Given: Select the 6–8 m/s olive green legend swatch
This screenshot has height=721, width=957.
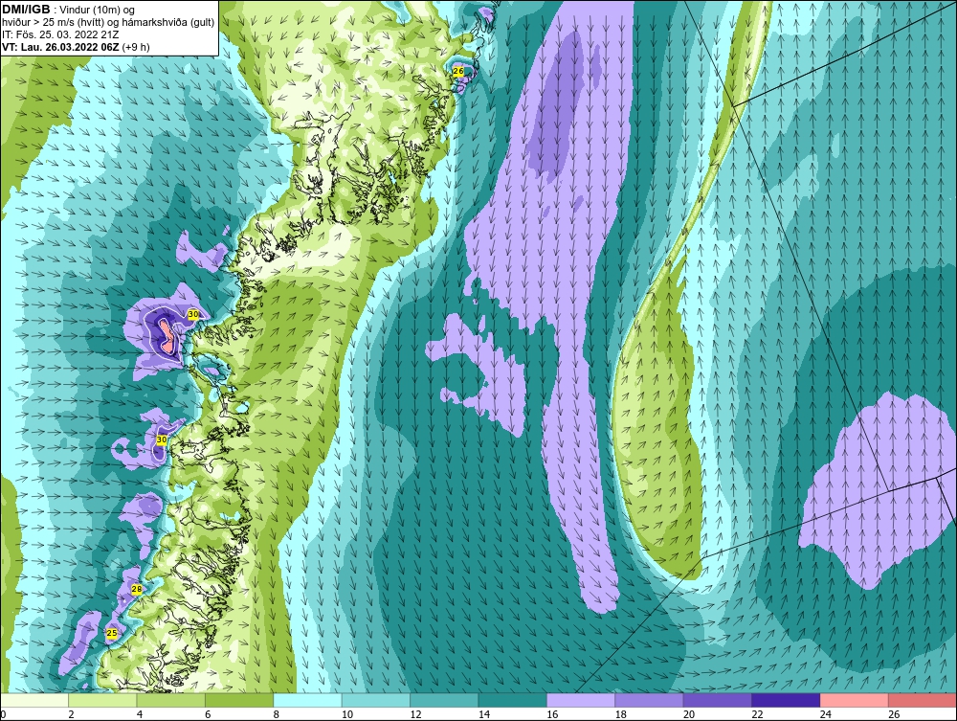Looking at the screenshot, I should click(x=239, y=700).
